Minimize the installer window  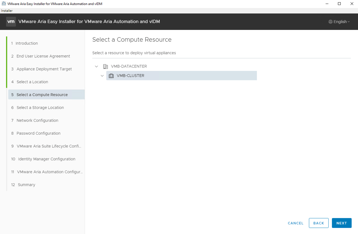[x=327, y=4]
